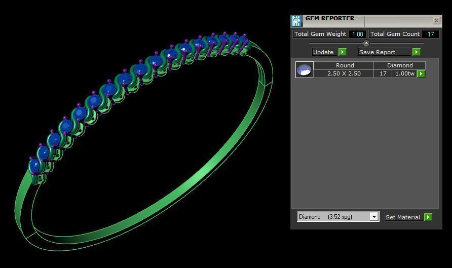
Task: Click the green arrow beside Update
Action: (x=342, y=52)
